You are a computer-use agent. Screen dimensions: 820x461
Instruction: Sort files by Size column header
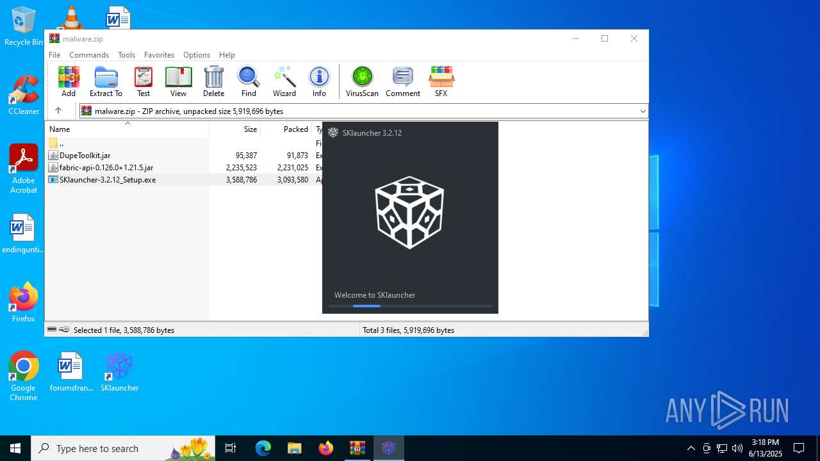point(234,129)
